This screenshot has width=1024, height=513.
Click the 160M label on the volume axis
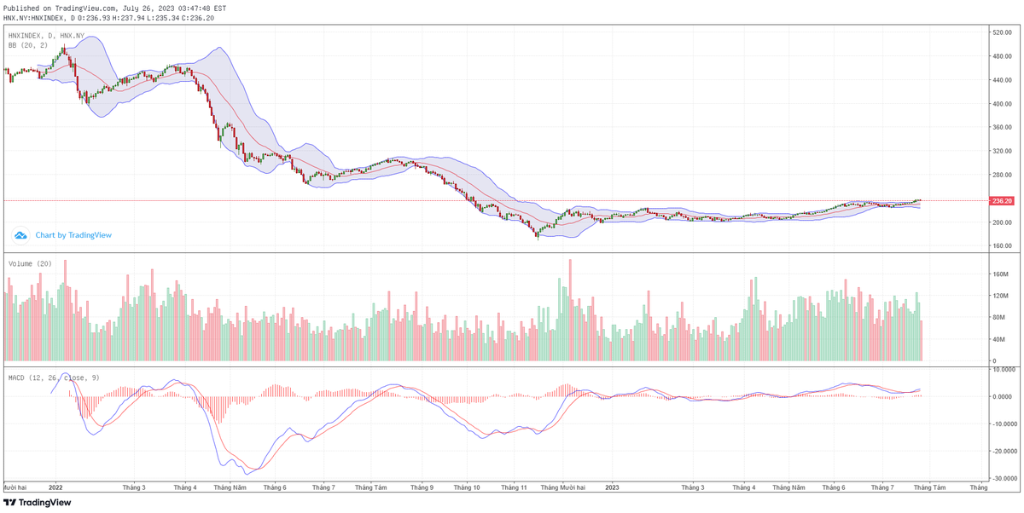pyautogui.click(x=1000, y=274)
